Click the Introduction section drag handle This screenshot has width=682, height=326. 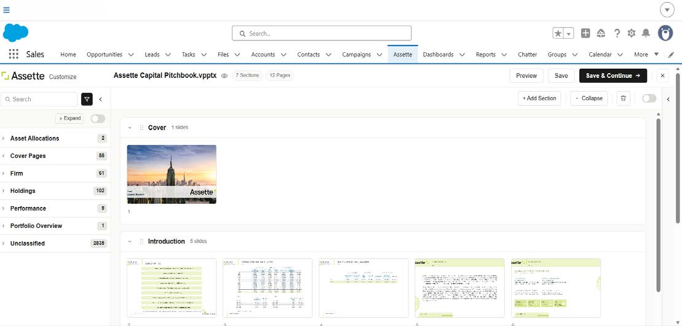[141, 241]
